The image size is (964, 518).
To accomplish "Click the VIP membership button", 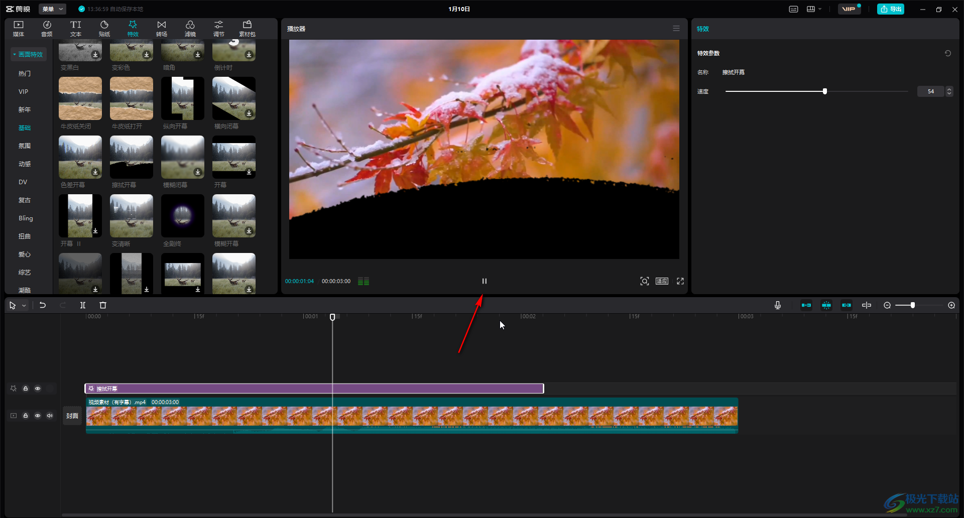I will coord(849,9).
